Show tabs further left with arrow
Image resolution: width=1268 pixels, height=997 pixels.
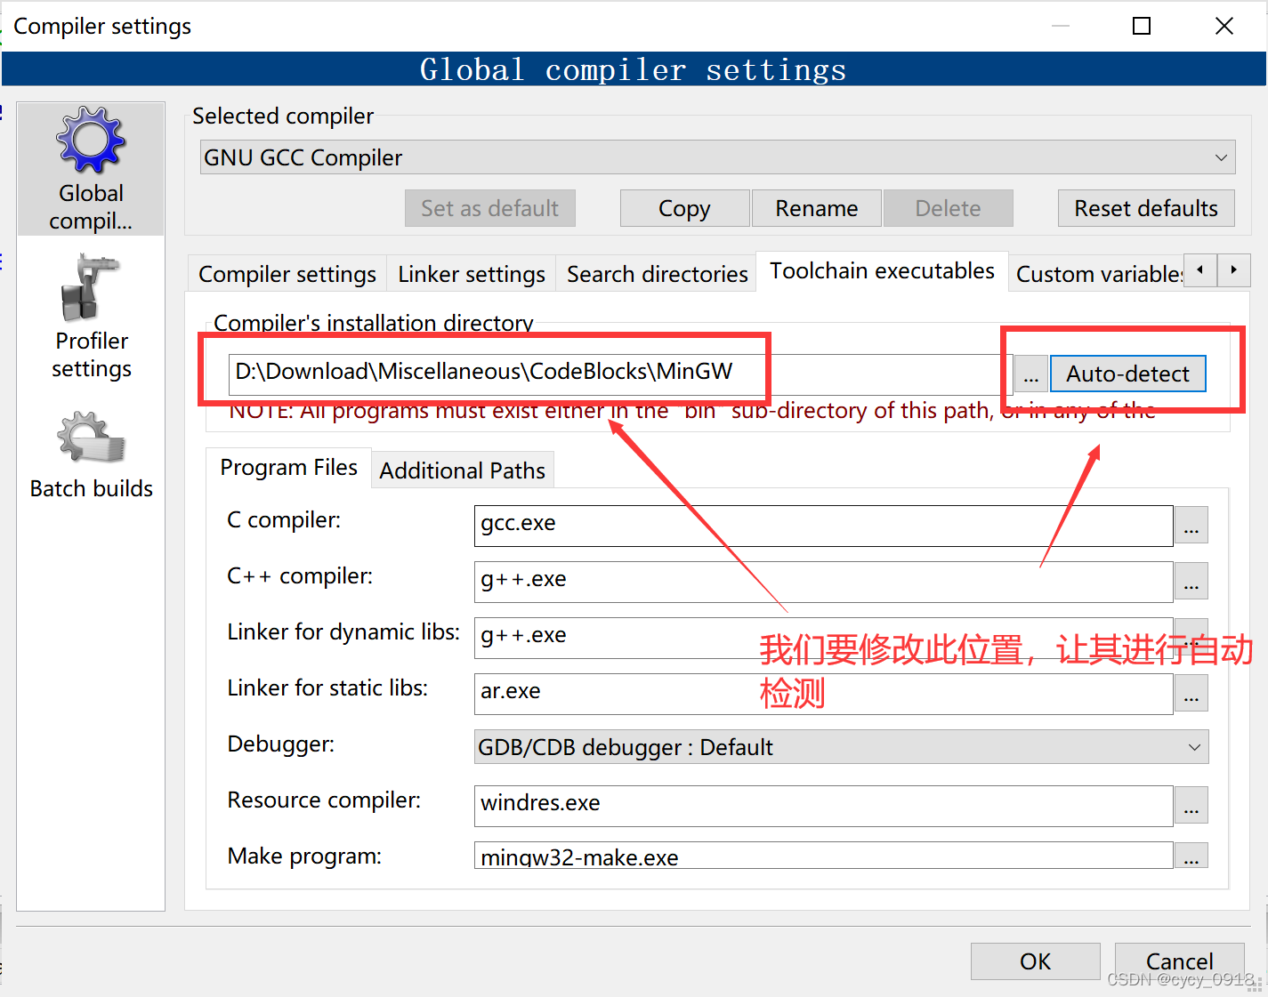1200,269
